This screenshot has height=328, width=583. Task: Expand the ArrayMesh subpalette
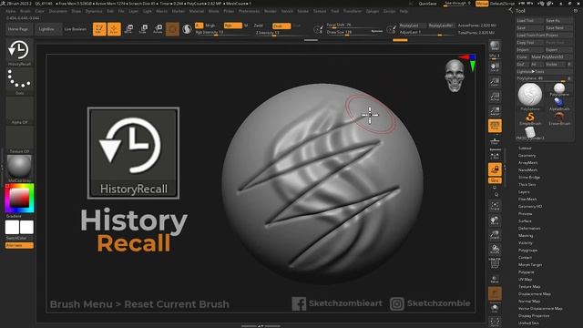tap(528, 162)
